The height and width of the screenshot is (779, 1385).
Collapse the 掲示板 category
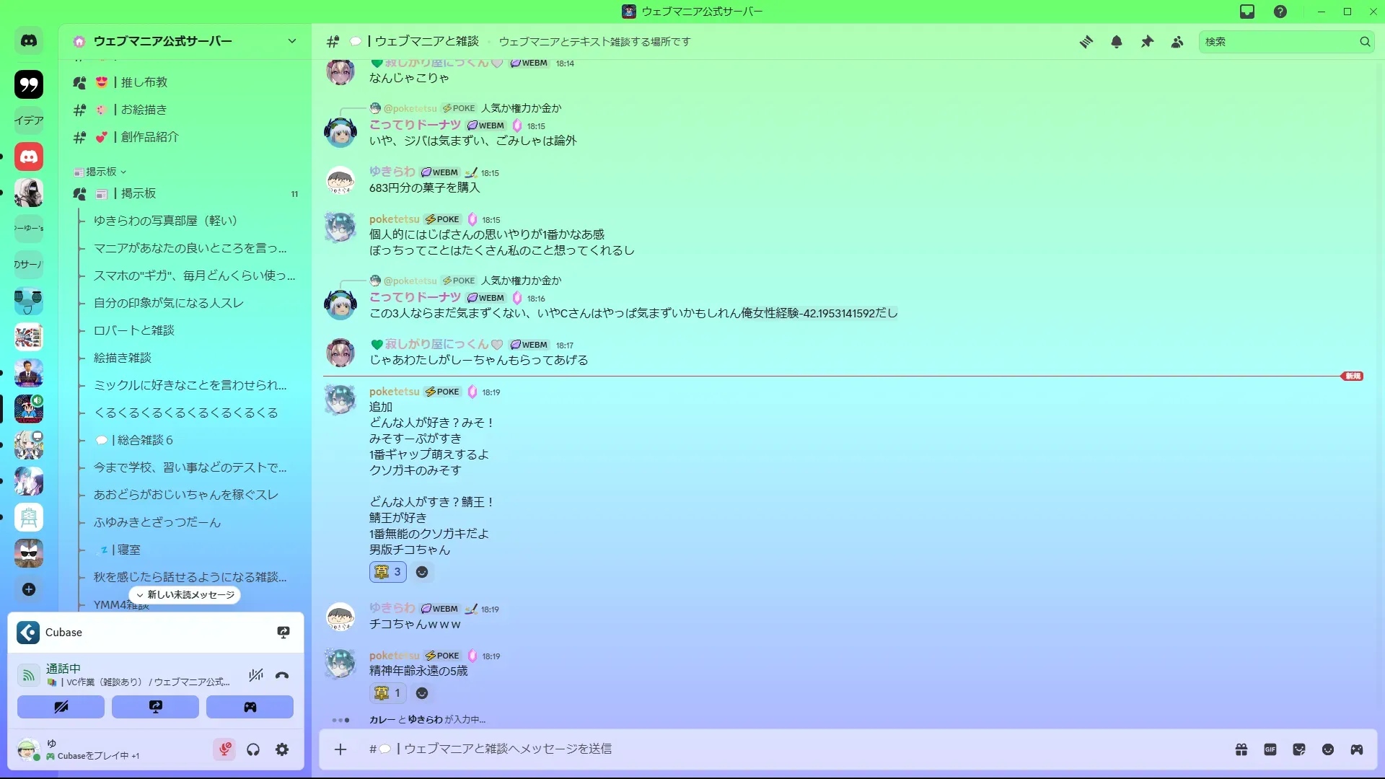point(100,172)
